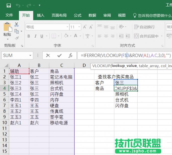Click the font color A button

[x=76, y=36]
